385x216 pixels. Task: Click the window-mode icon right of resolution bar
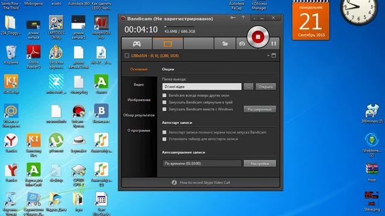pos(274,56)
